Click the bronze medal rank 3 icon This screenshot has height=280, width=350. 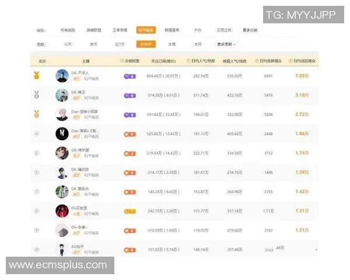(x=36, y=114)
